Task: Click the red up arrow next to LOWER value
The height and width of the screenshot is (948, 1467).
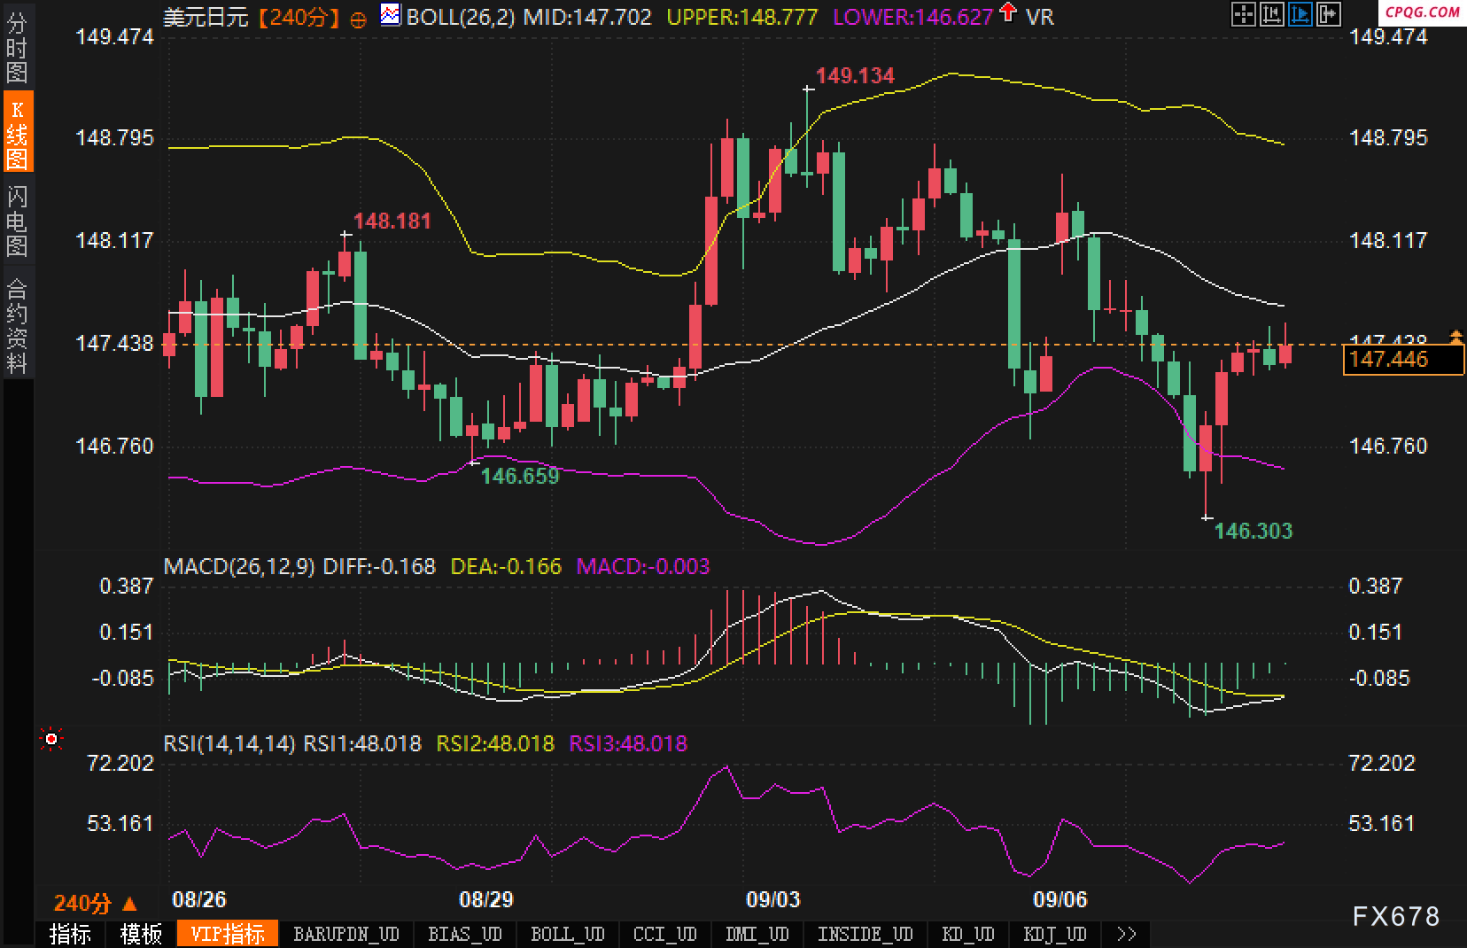Action: pos(1008,12)
